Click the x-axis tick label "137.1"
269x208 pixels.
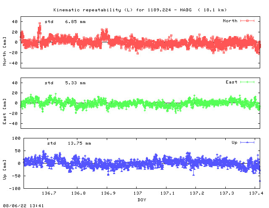pyautogui.click(x=167, y=193)
